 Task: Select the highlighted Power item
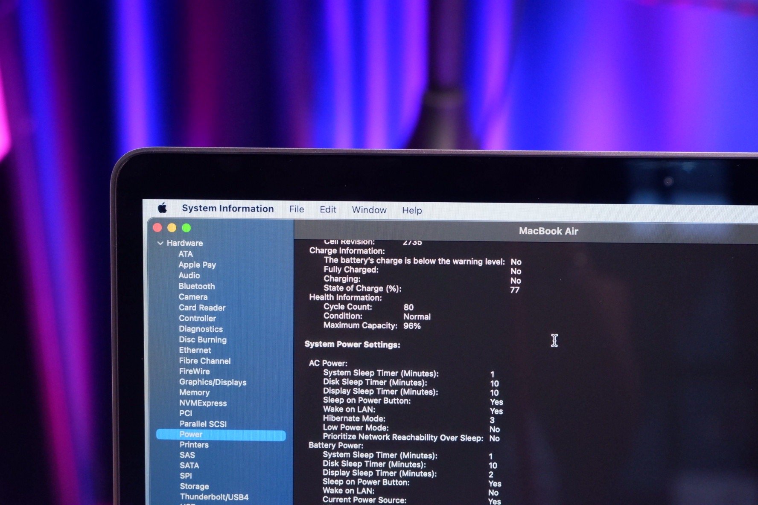point(221,435)
